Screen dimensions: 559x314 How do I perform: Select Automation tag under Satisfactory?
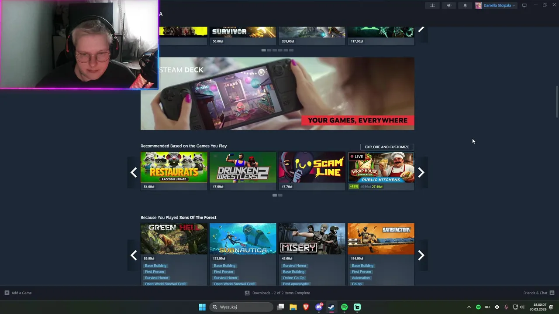(361, 278)
